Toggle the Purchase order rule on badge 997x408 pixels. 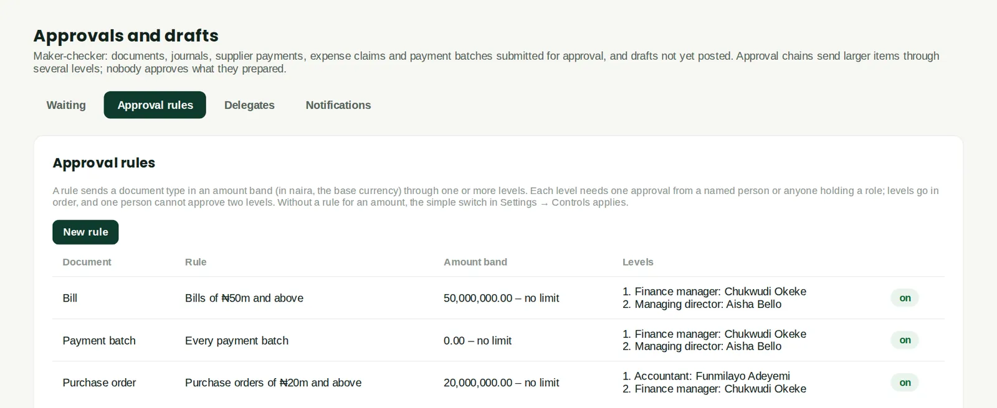pyautogui.click(x=905, y=382)
